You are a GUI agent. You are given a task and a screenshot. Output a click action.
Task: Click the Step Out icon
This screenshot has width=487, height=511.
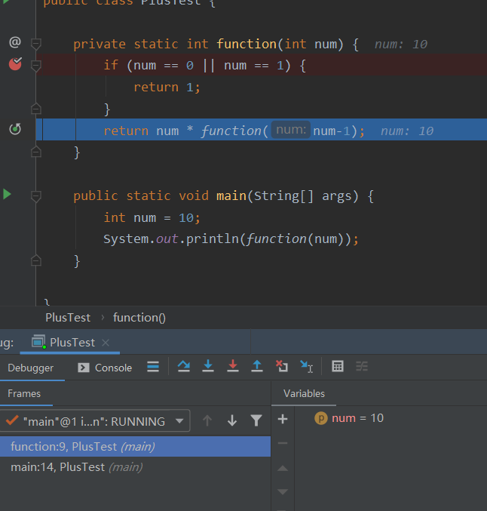click(257, 367)
